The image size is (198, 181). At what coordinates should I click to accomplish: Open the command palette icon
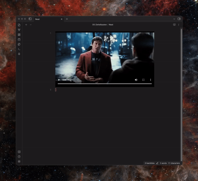19,49
